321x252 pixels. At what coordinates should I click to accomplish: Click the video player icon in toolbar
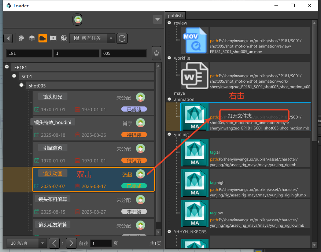53,38
